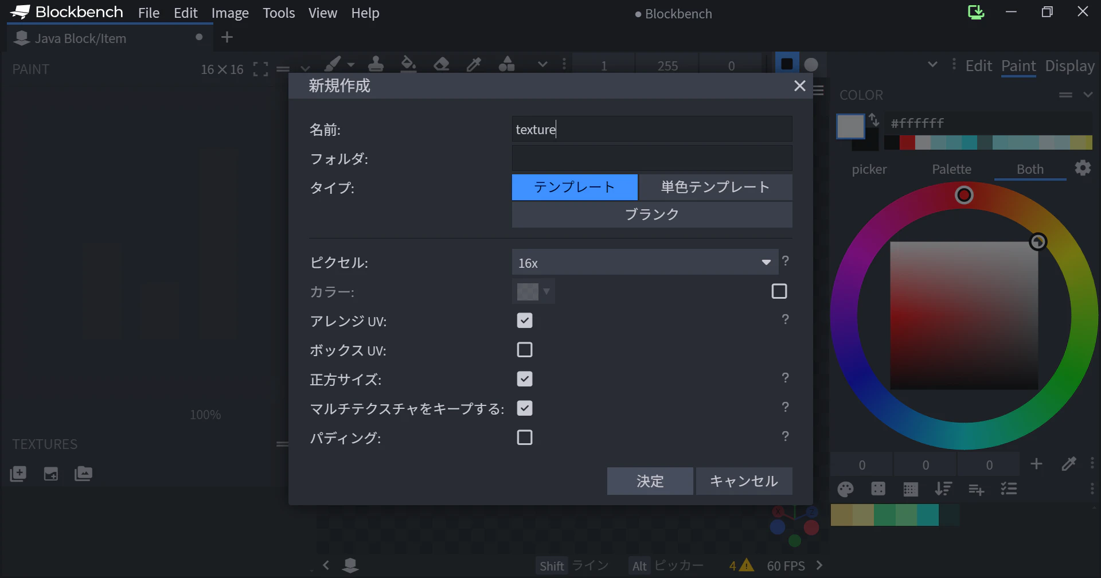Close the 新規作成 dialog
Screen dimensions: 1101x578
coord(800,86)
